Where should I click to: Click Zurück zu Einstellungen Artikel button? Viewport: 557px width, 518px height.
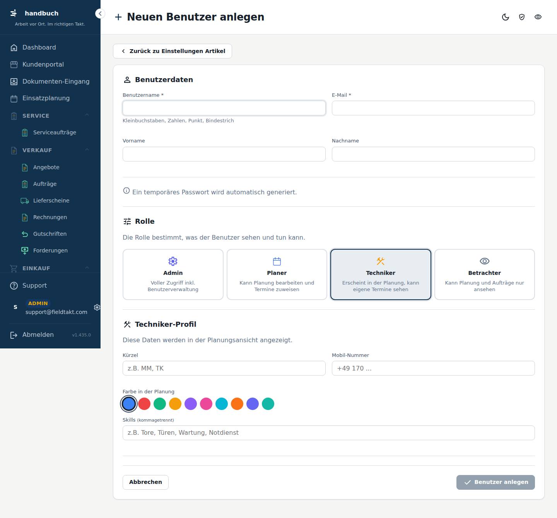[x=173, y=51]
